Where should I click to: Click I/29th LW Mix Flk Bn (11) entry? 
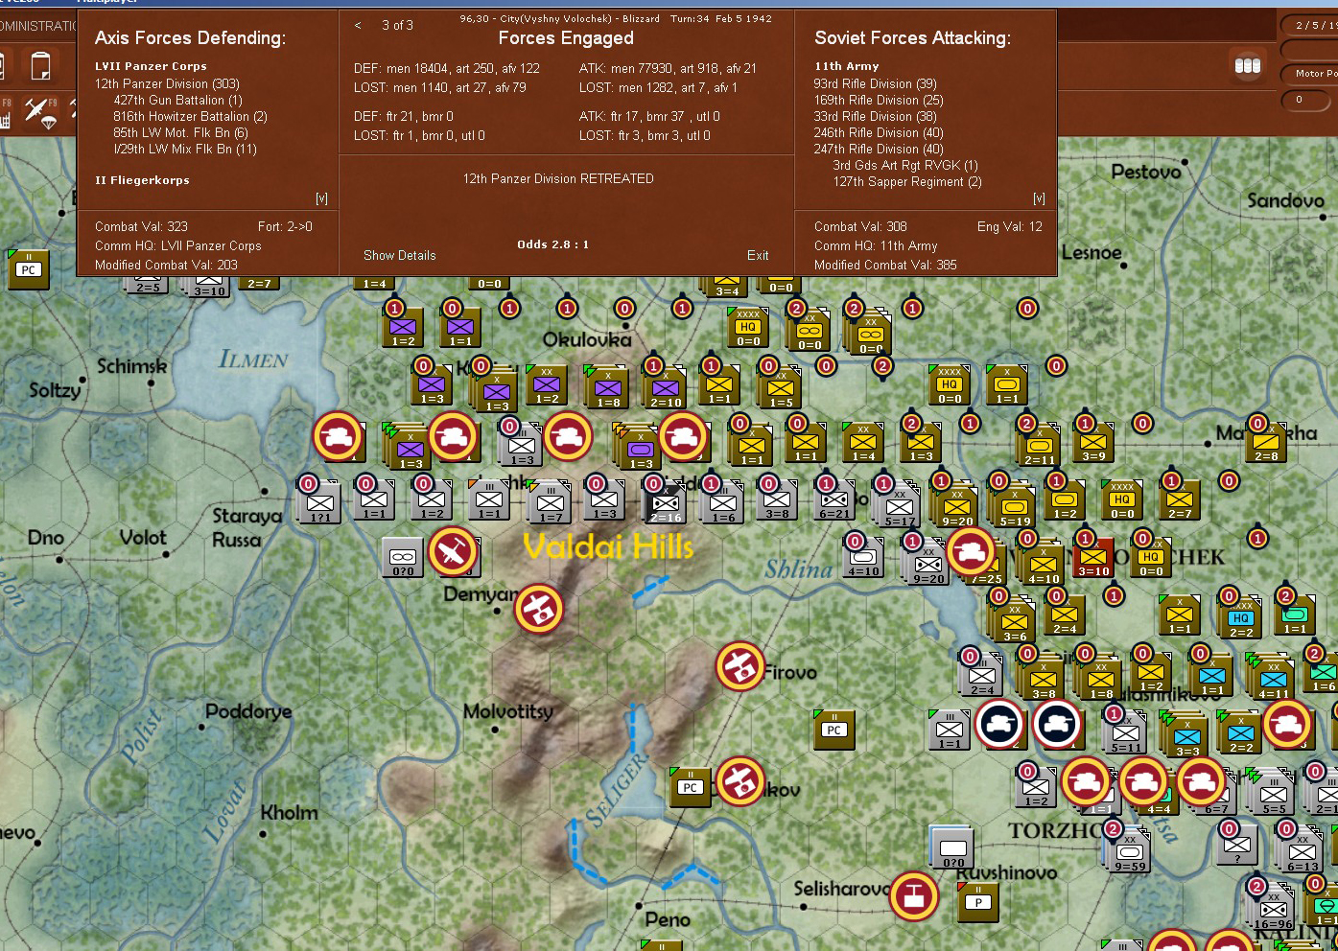185,149
